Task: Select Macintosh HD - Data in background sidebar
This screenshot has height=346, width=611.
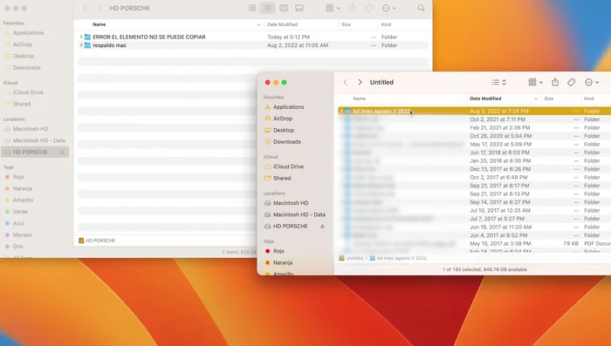Action: 38,140
